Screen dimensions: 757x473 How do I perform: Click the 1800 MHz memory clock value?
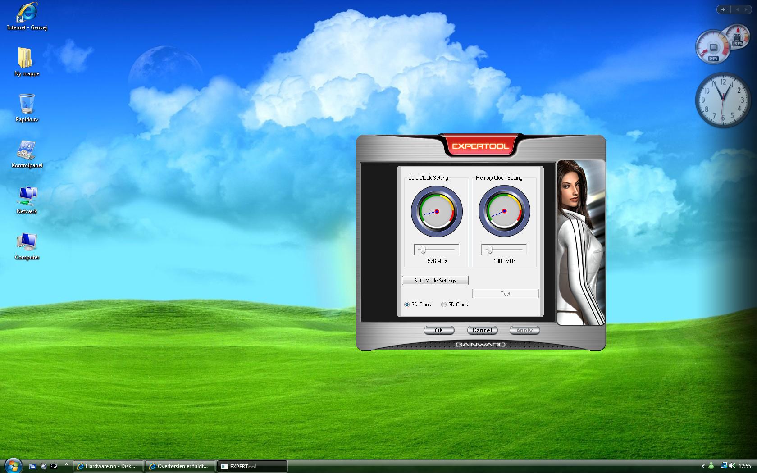[504, 261]
